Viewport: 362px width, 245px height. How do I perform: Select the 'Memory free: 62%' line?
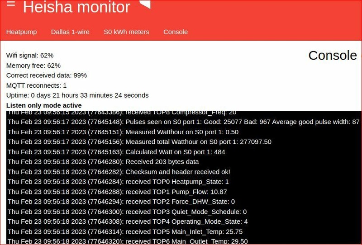[33, 66]
